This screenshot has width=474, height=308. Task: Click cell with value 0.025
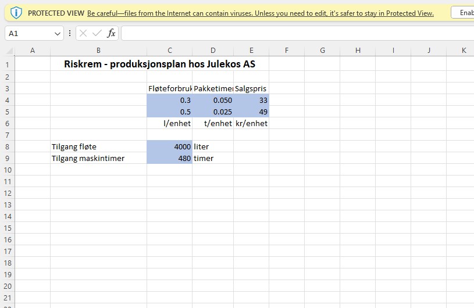pyautogui.click(x=213, y=112)
